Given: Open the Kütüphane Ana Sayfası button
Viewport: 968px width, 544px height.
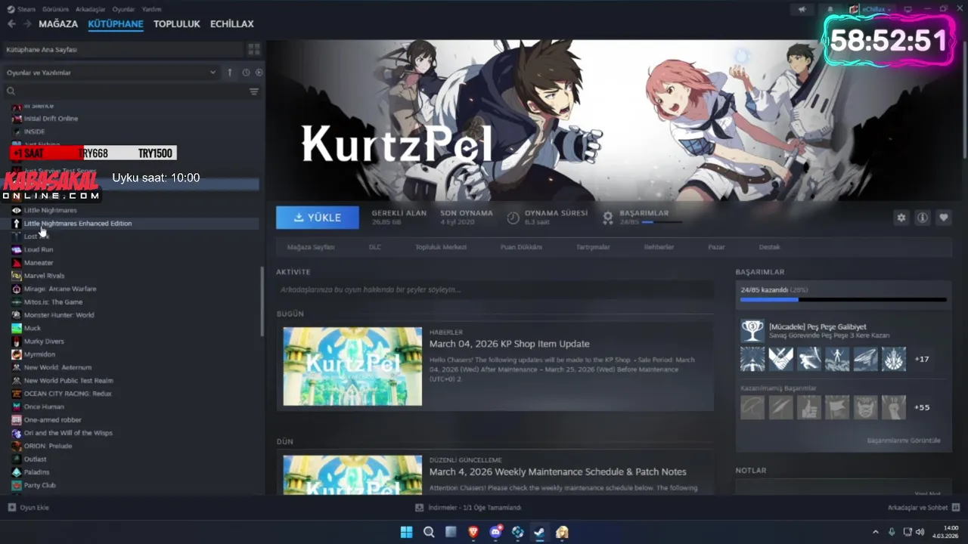Looking at the screenshot, I should click(123, 49).
